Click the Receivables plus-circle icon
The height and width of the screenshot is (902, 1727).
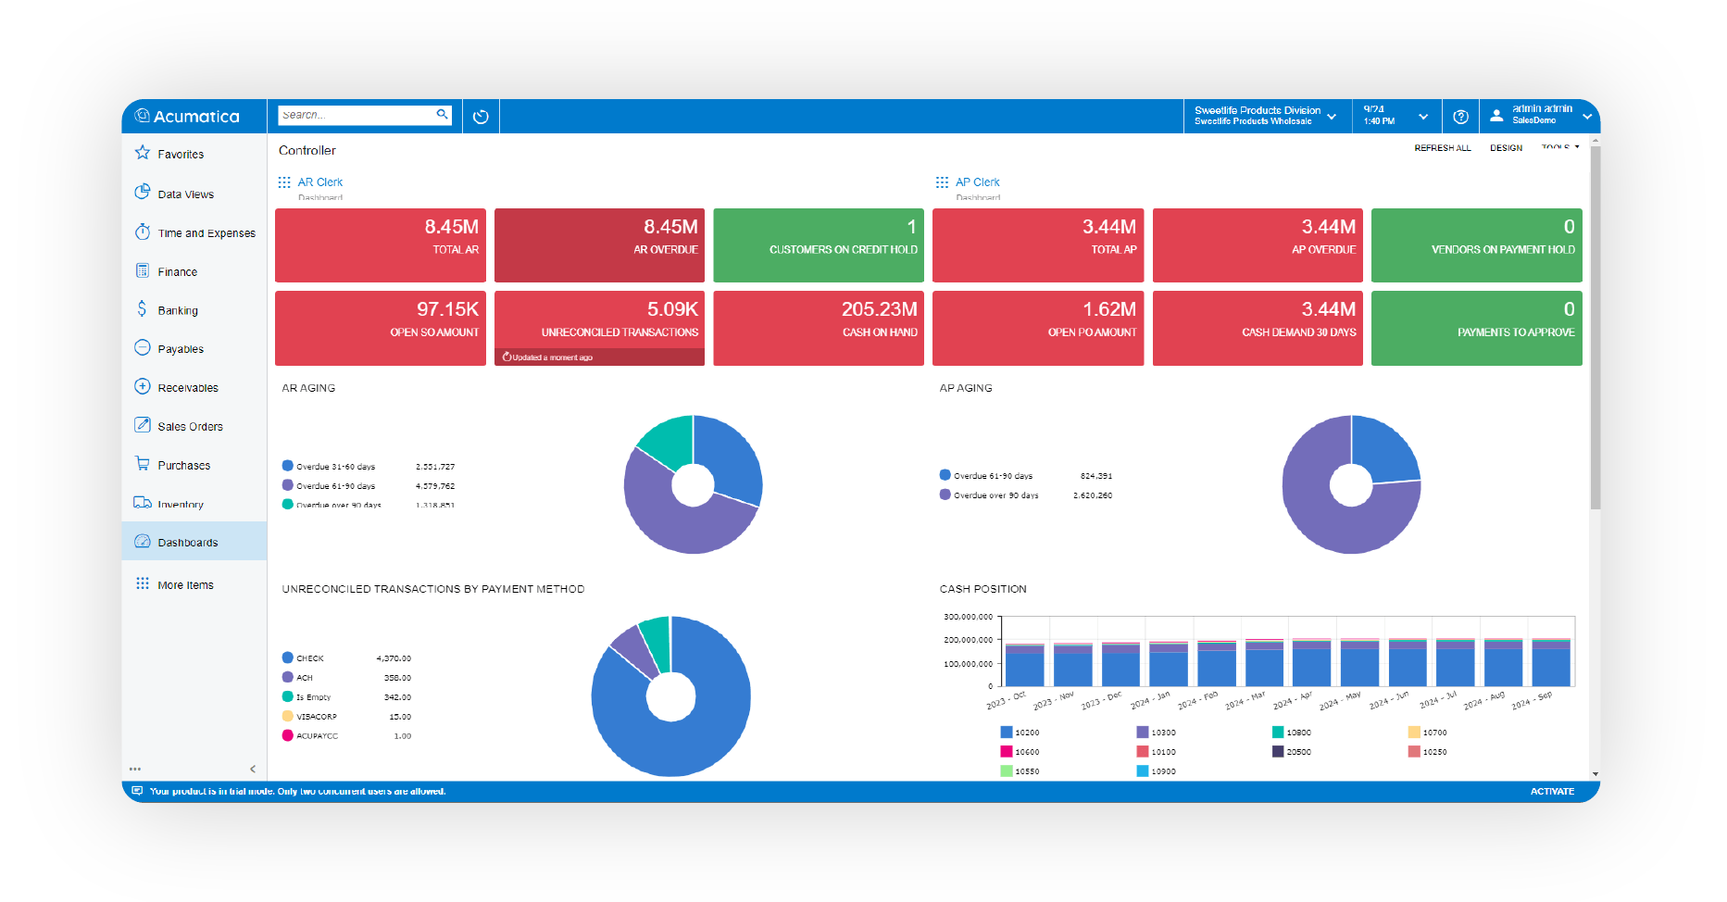point(143,386)
